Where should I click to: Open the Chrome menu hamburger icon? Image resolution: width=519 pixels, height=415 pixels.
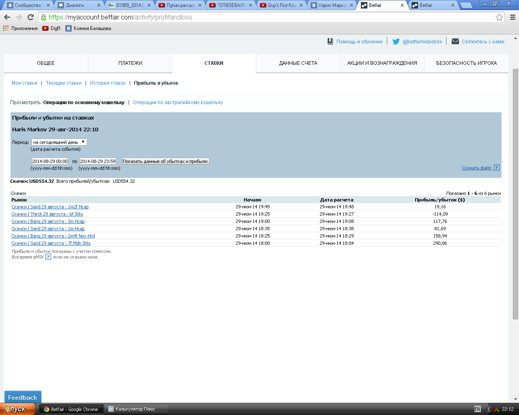(x=513, y=17)
